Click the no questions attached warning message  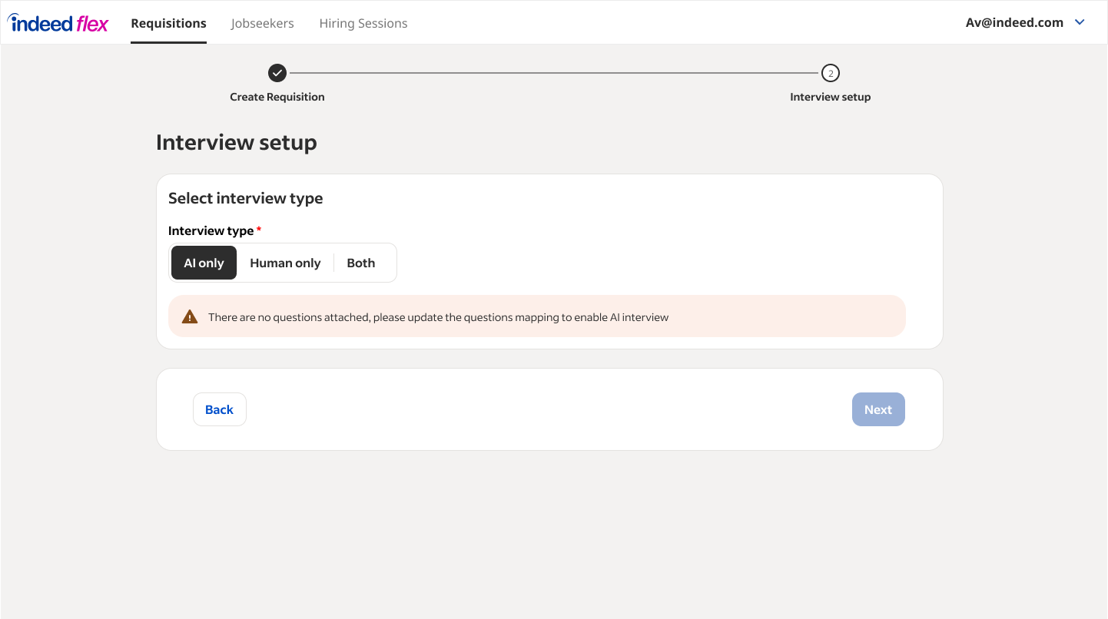pos(438,317)
